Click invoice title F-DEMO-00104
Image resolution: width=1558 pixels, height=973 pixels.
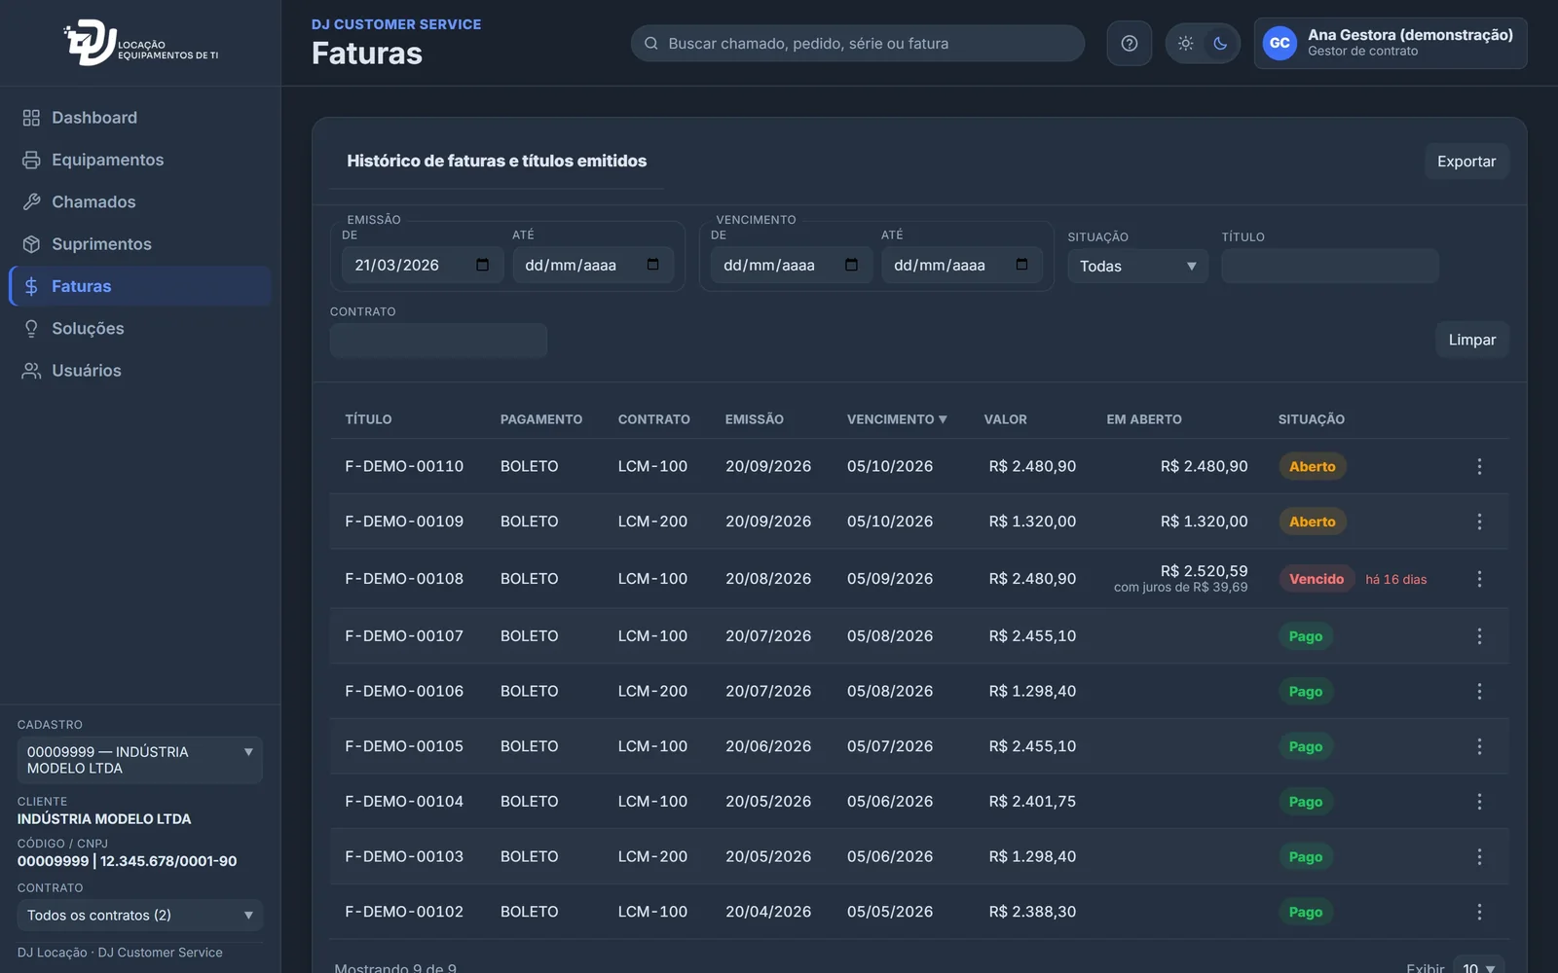click(x=404, y=802)
